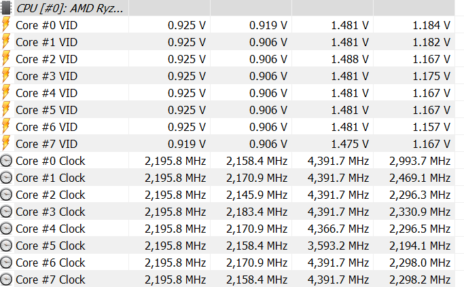This screenshot has height=287, width=464.
Task: Click the clock icon for Core #0 Clock
Action: 7,161
